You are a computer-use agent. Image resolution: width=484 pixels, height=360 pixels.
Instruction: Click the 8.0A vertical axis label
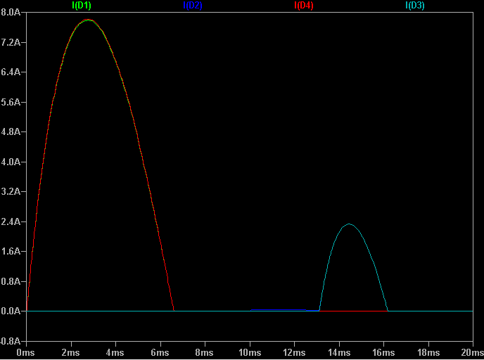coord(11,13)
